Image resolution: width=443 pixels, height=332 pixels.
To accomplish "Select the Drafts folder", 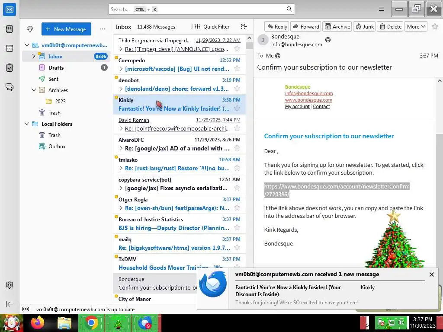I will pyautogui.click(x=66, y=68).
